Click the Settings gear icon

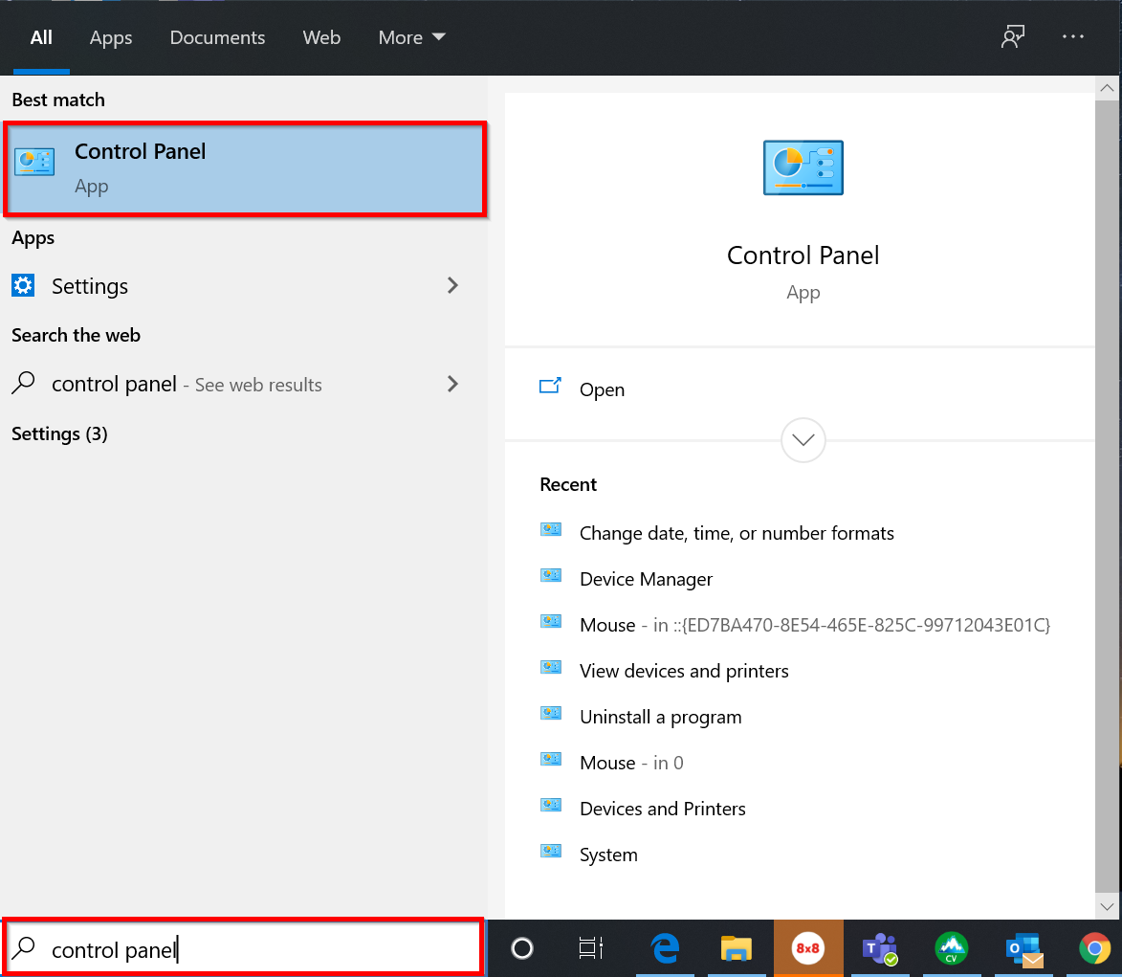pyautogui.click(x=23, y=285)
